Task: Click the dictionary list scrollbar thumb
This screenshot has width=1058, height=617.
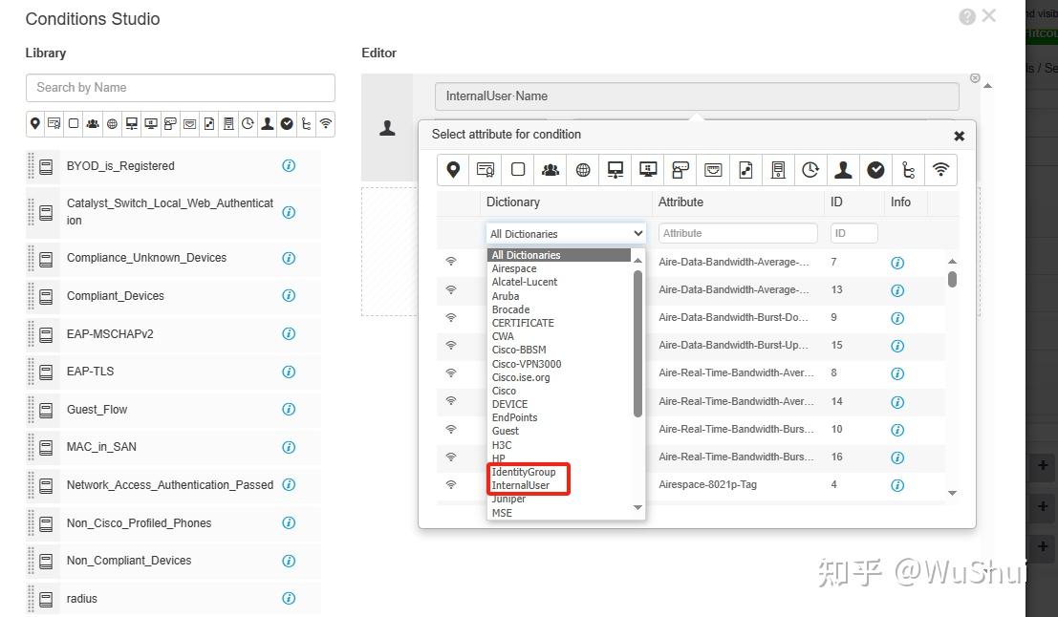Action: pyautogui.click(x=637, y=343)
